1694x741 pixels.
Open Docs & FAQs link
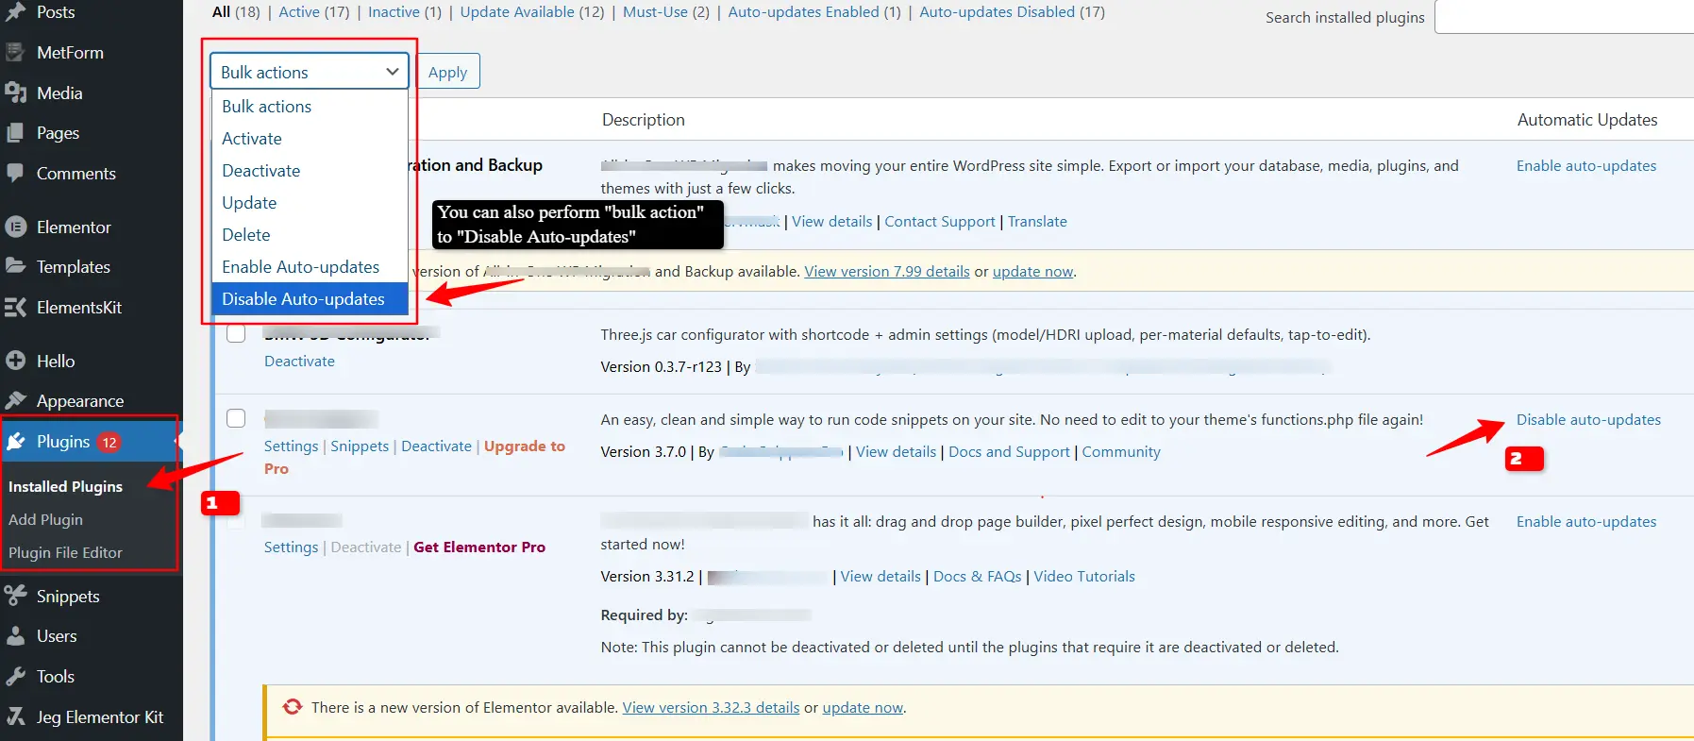977,577
